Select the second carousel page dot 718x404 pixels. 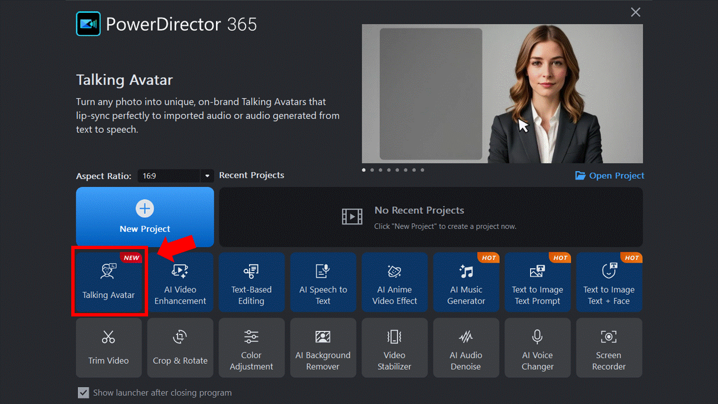[x=372, y=169]
